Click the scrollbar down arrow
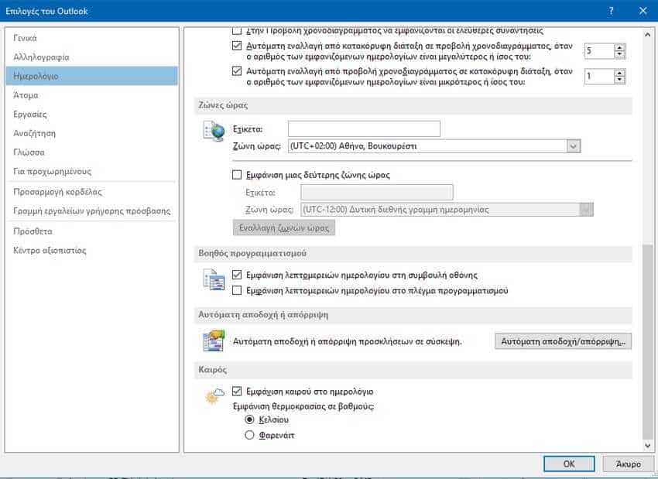Image resolution: width=658 pixels, height=479 pixels. click(x=647, y=446)
